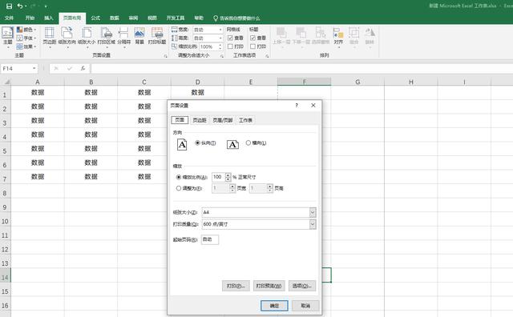This screenshot has height=317, width=513.
Task: Open the Print quality 600 dpi dropdown
Action: pyautogui.click(x=313, y=224)
